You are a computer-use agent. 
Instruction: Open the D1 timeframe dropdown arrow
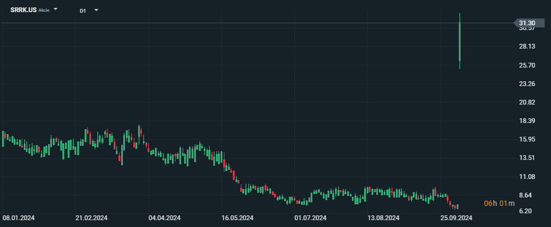coord(96,10)
